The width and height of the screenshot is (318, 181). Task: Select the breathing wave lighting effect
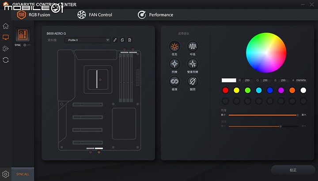click(x=193, y=47)
